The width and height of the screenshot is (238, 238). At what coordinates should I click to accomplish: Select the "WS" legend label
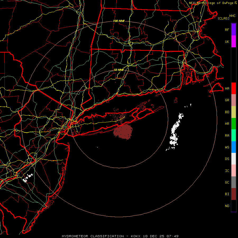pyautogui.click(x=227, y=147)
